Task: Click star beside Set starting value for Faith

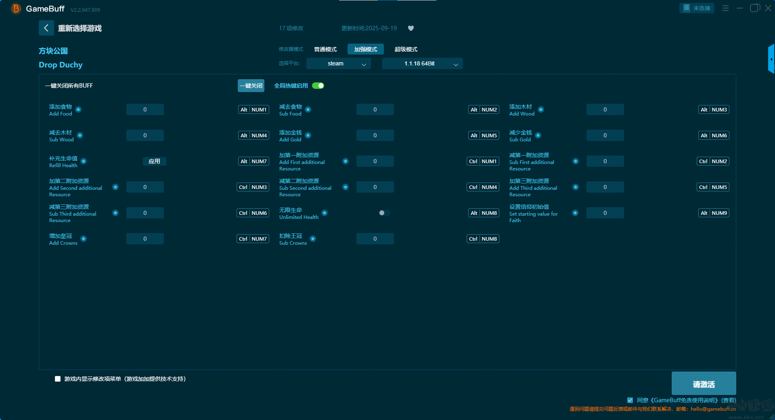Action: click(x=575, y=213)
